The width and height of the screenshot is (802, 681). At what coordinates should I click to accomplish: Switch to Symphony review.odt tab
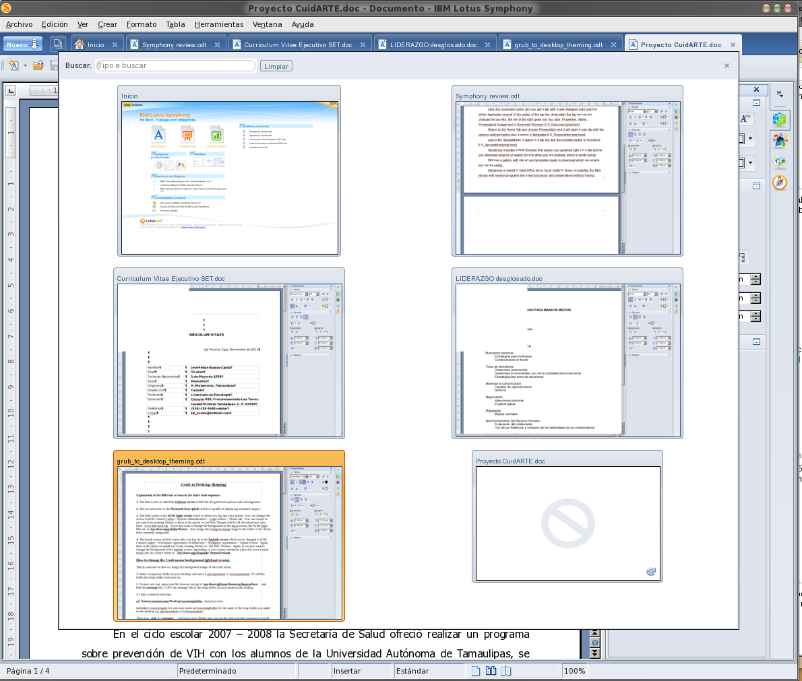tap(174, 45)
